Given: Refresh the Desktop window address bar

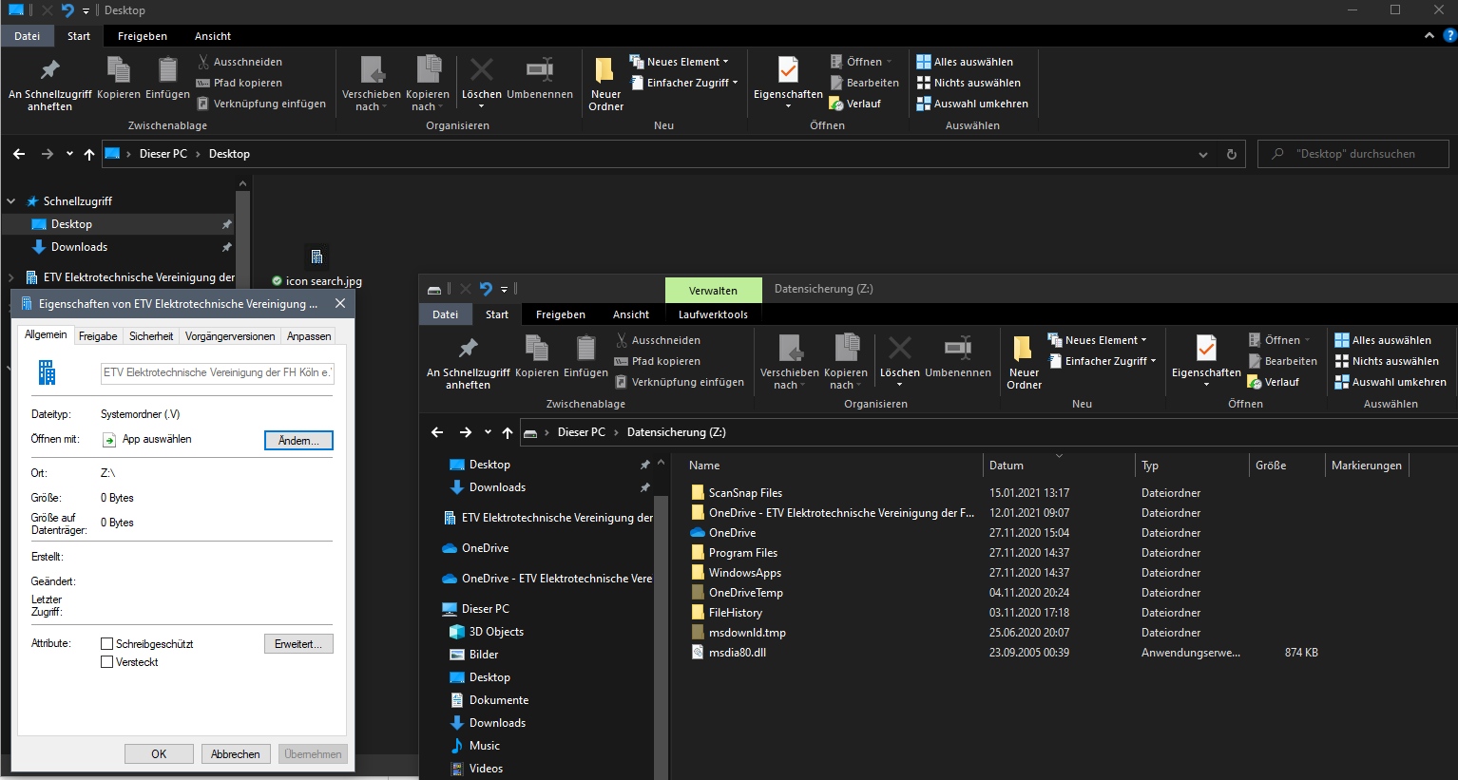Looking at the screenshot, I should pos(1232,154).
